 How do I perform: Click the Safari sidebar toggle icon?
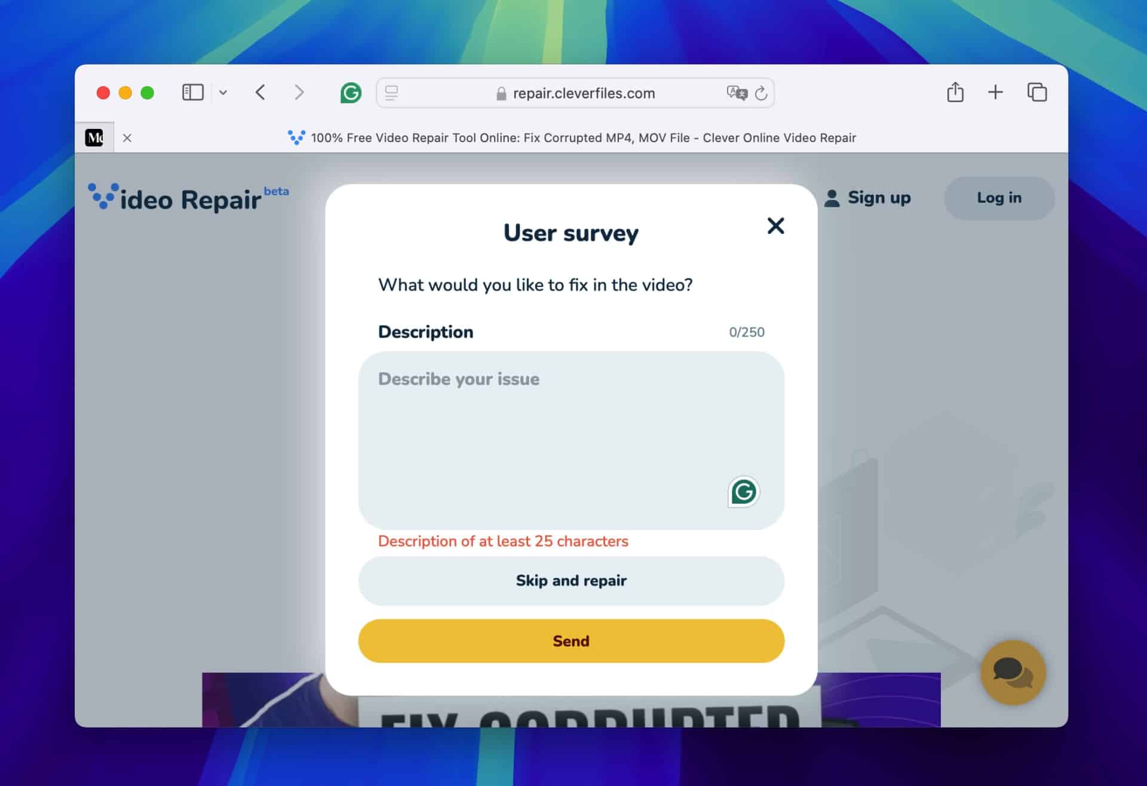click(192, 93)
